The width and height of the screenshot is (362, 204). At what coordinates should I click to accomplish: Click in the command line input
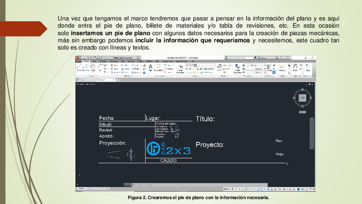[200, 185]
